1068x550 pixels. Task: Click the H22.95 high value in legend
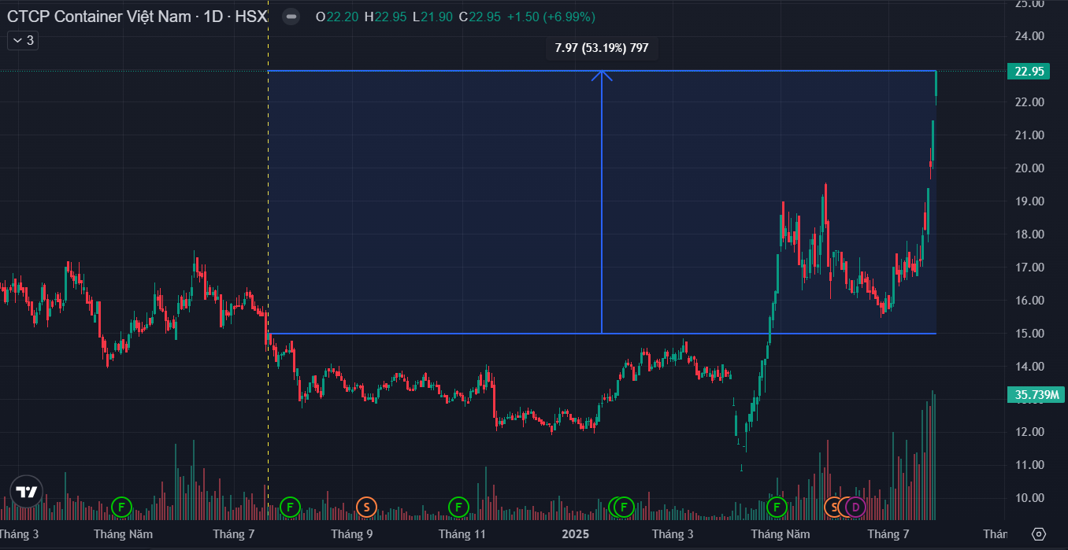click(385, 17)
